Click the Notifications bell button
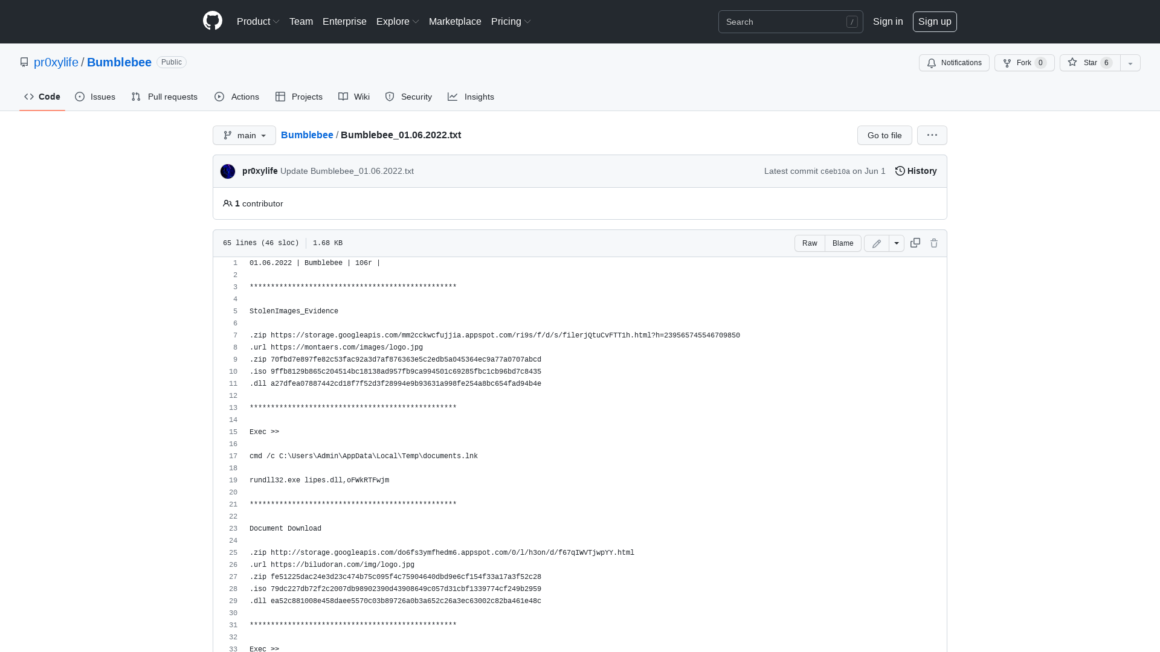This screenshot has width=1160, height=652. point(954,63)
